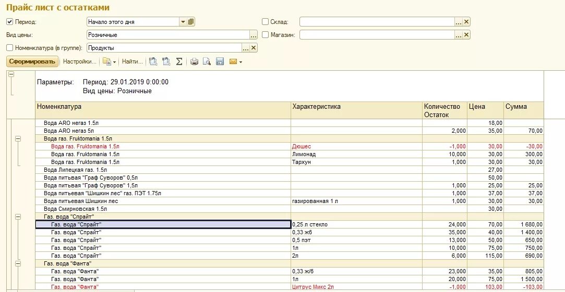Screen dimensions: 565x292
Task: Select row Вода ARO негаз 1.5л
Action: tap(290, 123)
